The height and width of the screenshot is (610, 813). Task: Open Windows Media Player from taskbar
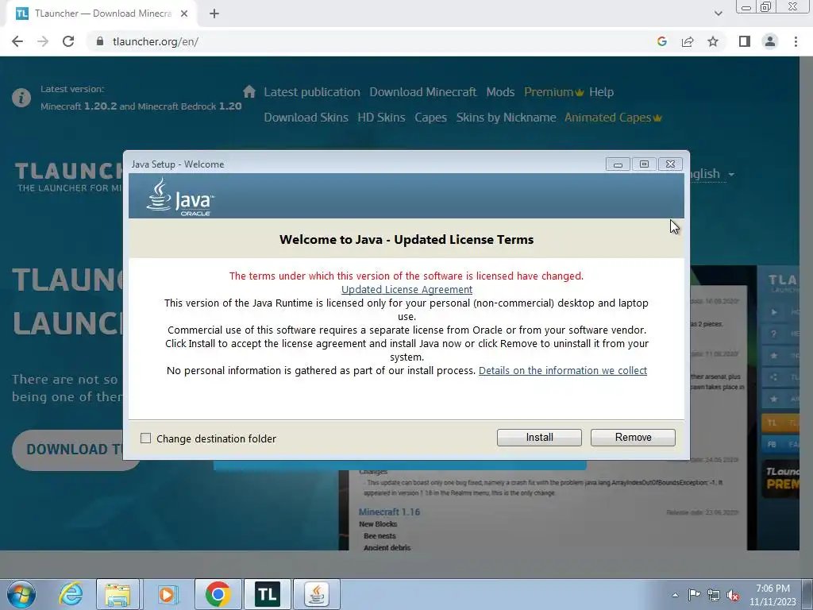point(167,594)
